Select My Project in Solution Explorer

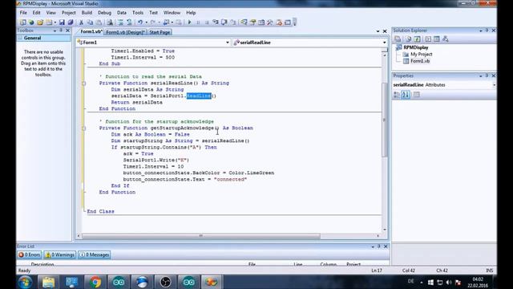(x=422, y=55)
